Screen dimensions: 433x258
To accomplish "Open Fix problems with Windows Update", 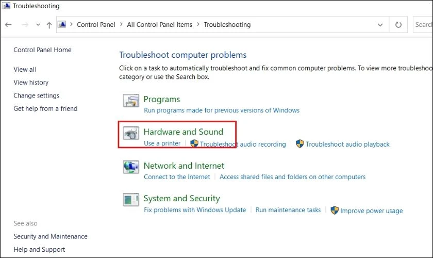I will tap(195, 210).
